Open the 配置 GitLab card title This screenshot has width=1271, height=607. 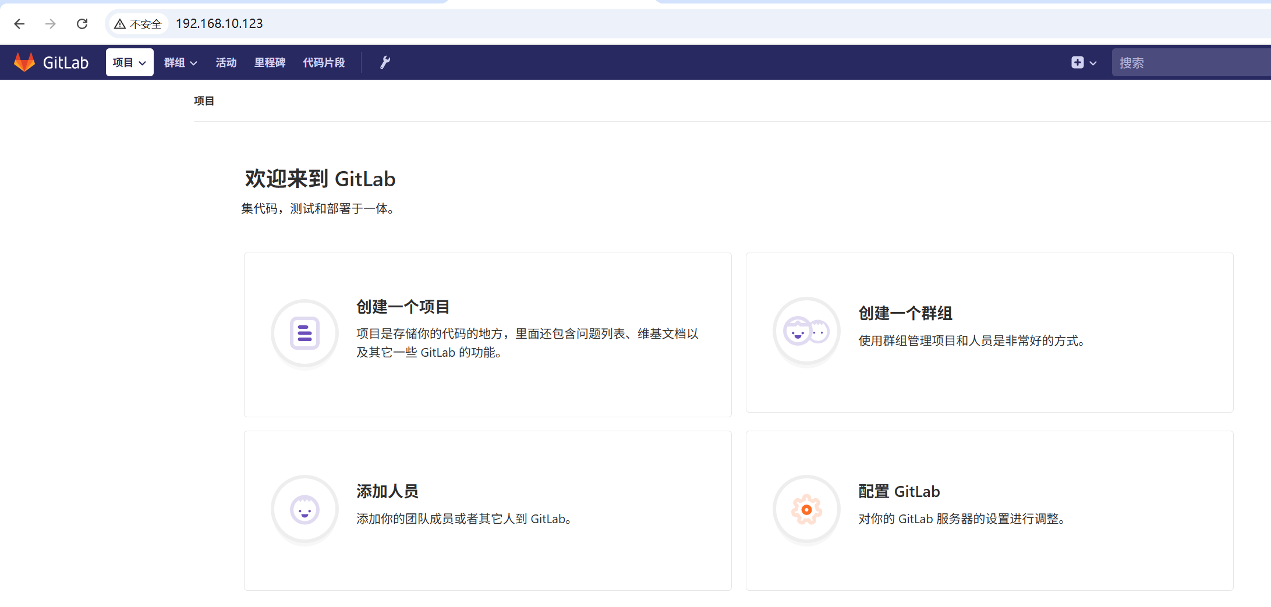[899, 491]
